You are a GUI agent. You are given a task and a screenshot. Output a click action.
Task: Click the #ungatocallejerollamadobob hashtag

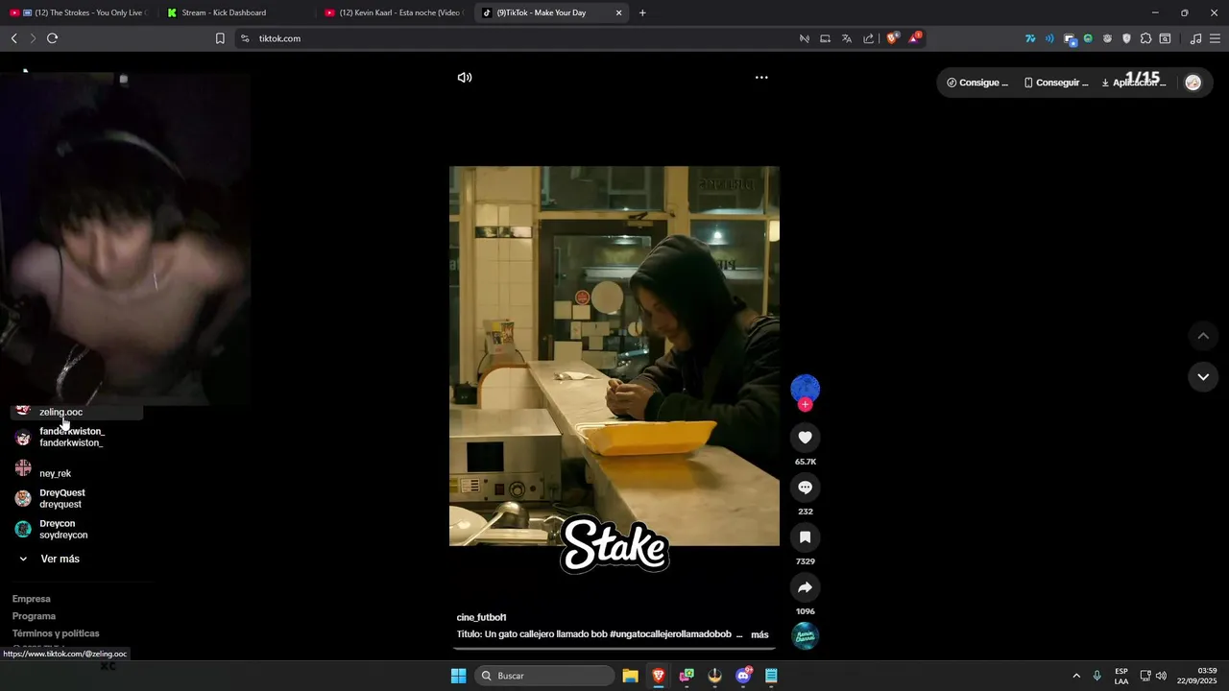pyautogui.click(x=670, y=634)
